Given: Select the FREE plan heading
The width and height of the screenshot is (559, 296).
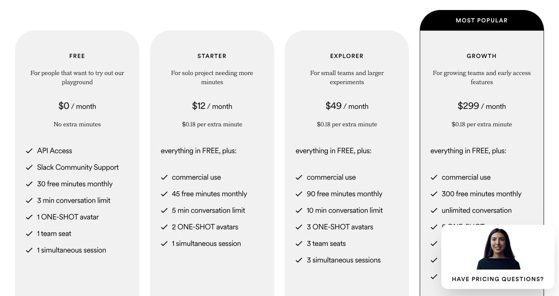Looking at the screenshot, I should [x=77, y=56].
